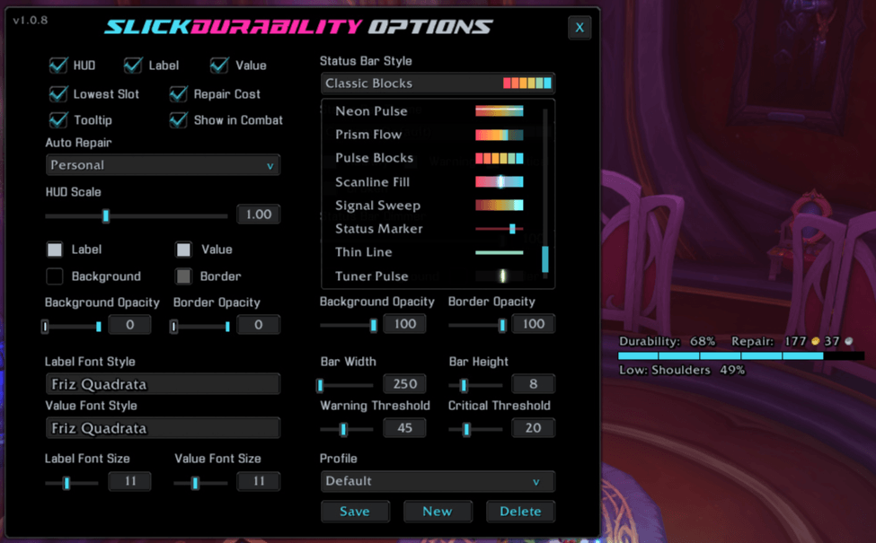876x543 pixels.
Task: Toggle the Value checkbox in top row
Action: pos(219,66)
